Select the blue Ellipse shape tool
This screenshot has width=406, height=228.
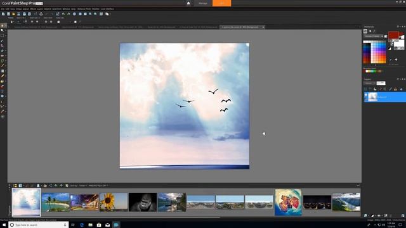point(3,96)
